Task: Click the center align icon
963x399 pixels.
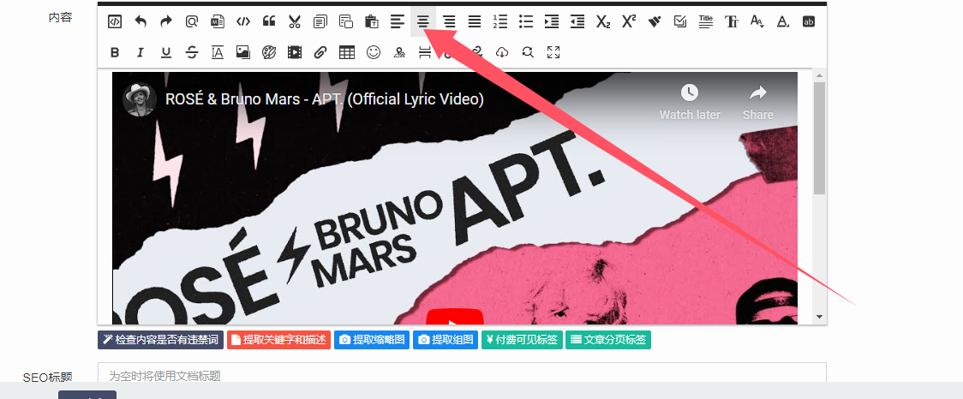Action: [x=422, y=22]
